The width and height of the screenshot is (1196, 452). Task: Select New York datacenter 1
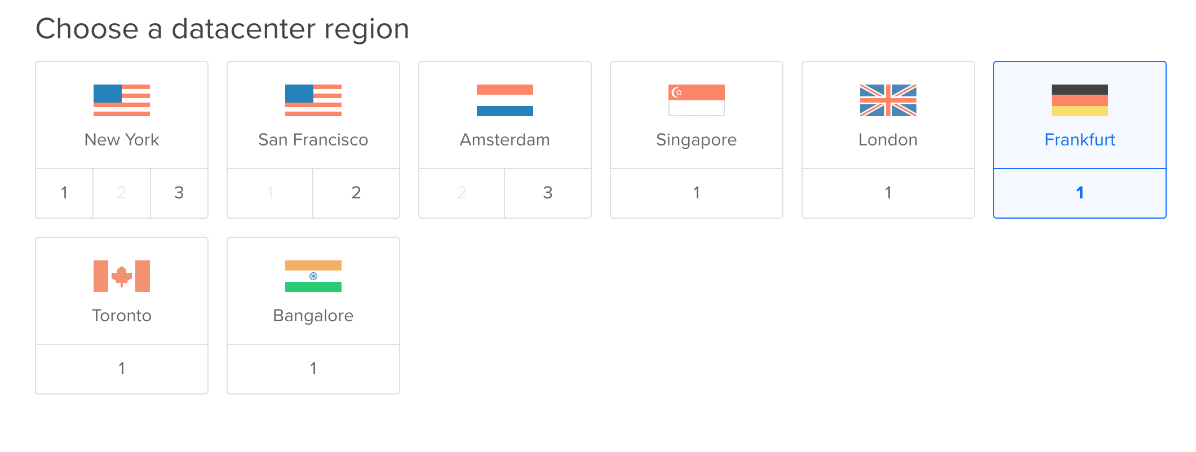point(64,193)
